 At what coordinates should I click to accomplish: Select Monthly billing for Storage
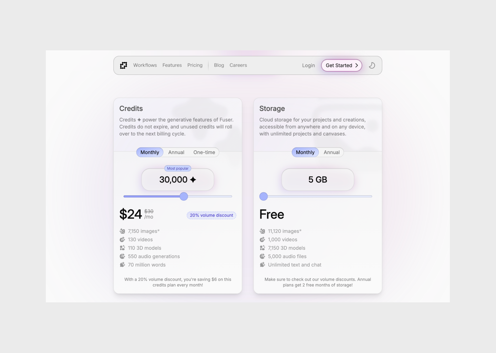tap(305, 152)
